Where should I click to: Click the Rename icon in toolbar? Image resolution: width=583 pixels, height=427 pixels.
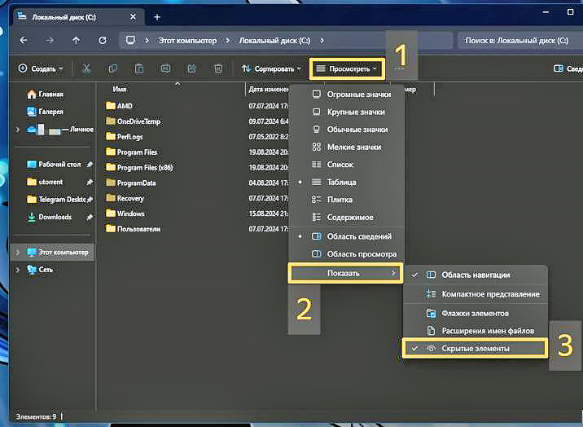coord(165,69)
